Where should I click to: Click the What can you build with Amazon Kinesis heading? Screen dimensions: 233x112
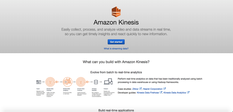coord(116,62)
